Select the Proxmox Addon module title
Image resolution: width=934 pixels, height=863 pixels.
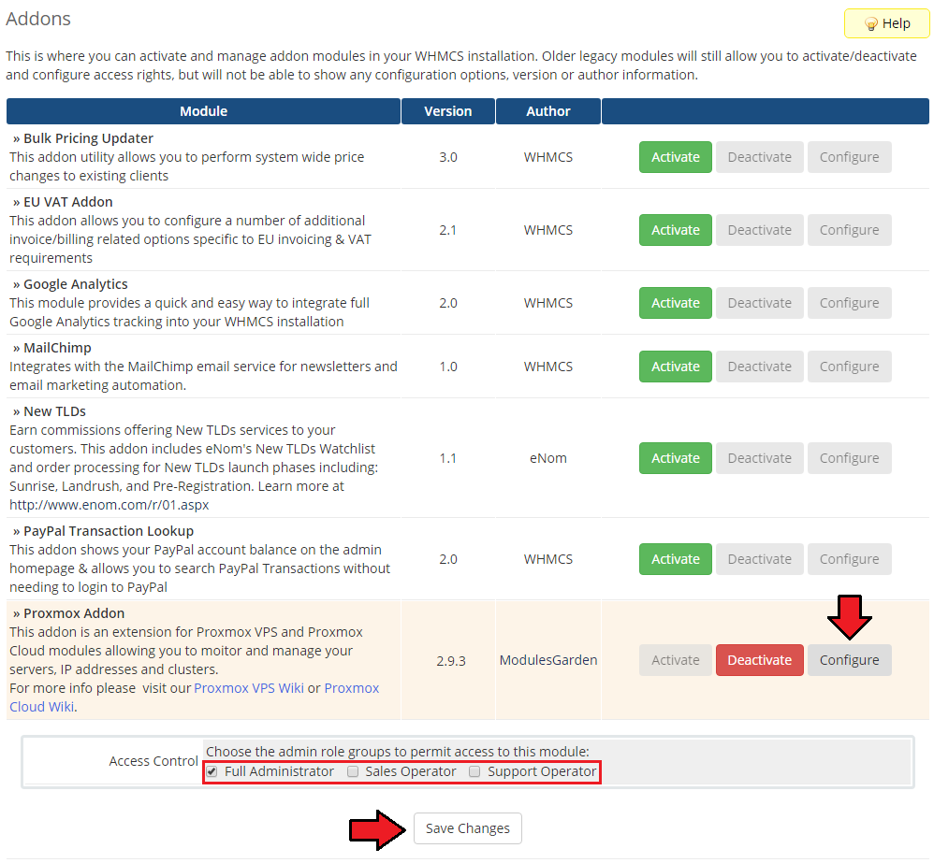(x=74, y=613)
